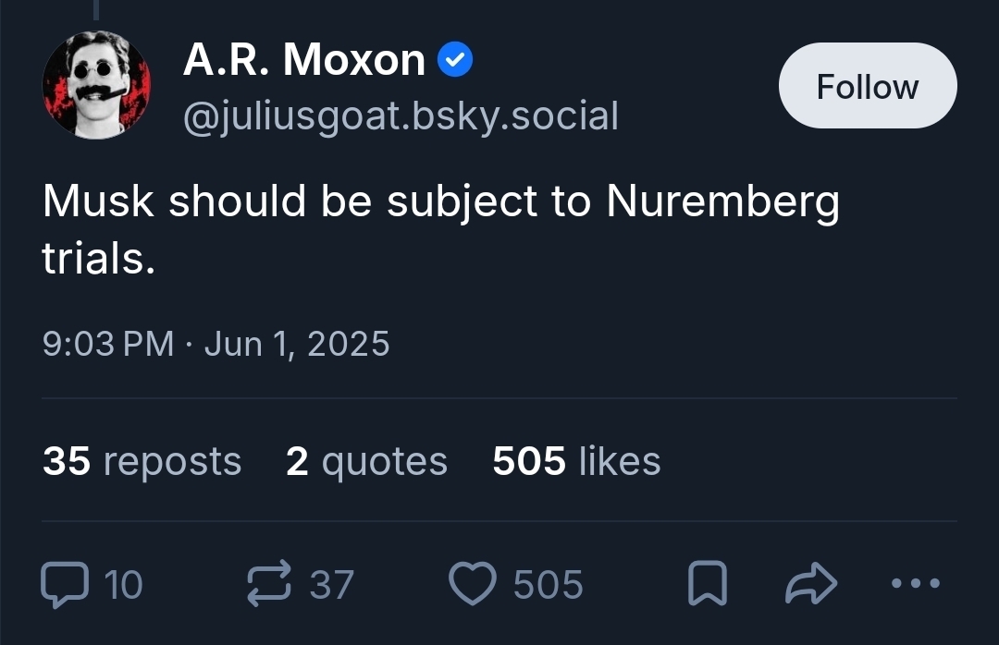Click the blue verified checkmark badge

point(454,61)
